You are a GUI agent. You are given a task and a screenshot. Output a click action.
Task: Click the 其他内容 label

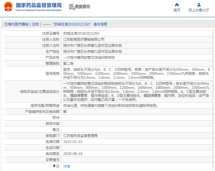click(52, 124)
